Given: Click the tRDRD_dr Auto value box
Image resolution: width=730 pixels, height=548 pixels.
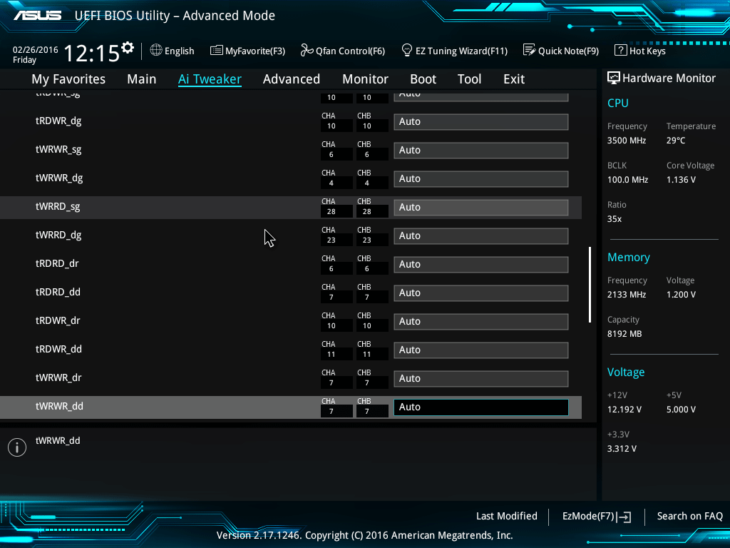Looking at the screenshot, I should click(480, 265).
